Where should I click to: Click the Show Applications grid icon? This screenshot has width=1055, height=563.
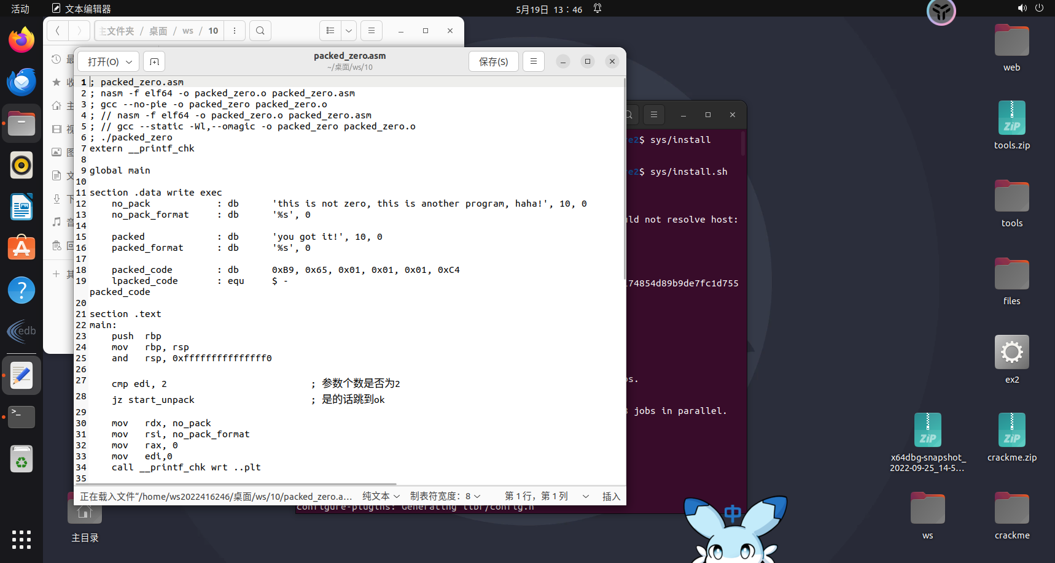click(x=21, y=539)
